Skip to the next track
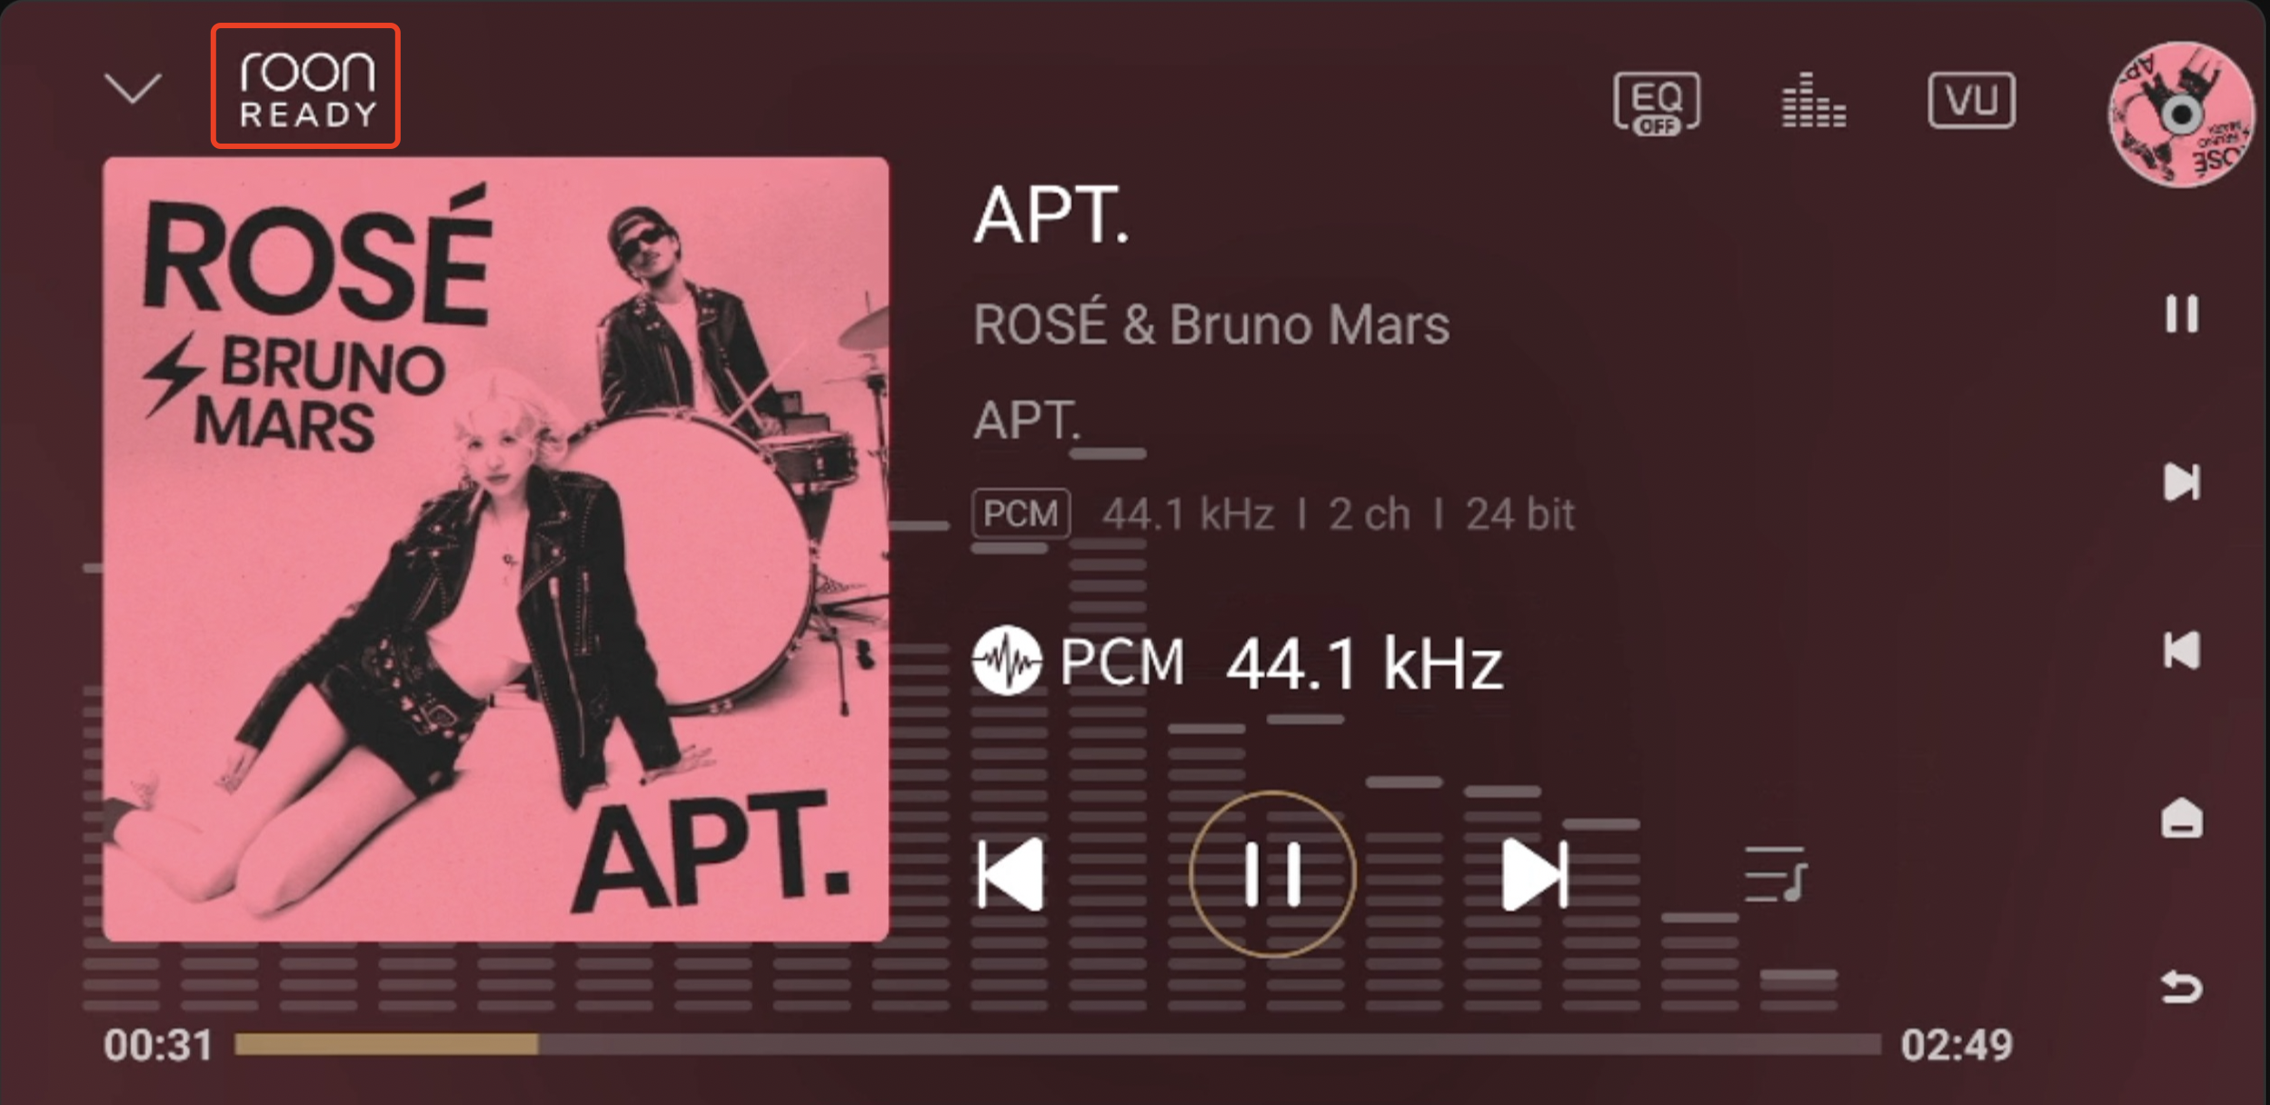This screenshot has width=2270, height=1105. pyautogui.click(x=1535, y=874)
